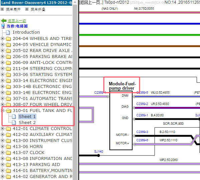The image size is (200, 180).
Task: Click the 菜单展开 expand-all menu icon
Action: point(2,9)
